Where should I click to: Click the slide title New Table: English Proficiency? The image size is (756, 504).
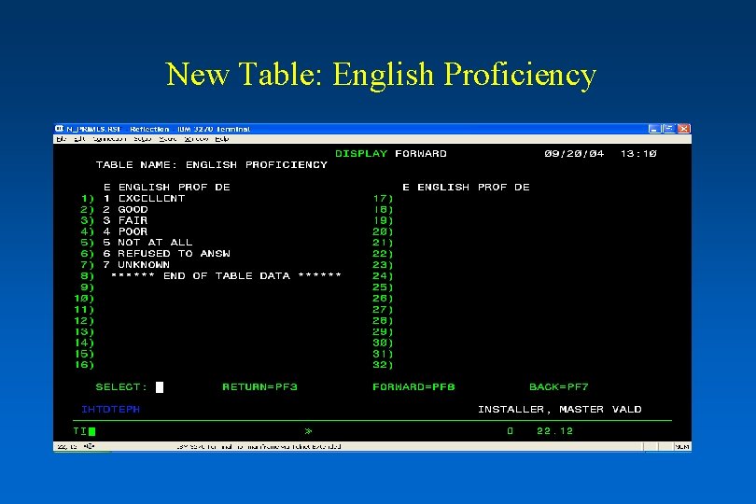381,75
